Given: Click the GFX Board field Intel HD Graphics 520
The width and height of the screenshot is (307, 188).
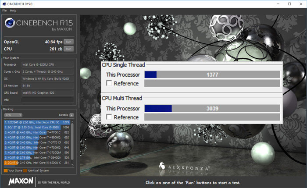Looking at the screenshot, I should click(47, 93).
